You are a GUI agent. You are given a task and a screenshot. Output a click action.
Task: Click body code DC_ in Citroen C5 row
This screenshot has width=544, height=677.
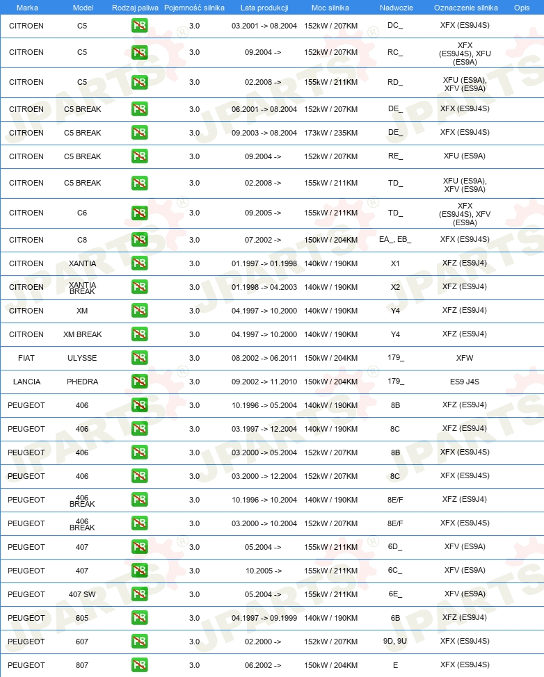395,25
